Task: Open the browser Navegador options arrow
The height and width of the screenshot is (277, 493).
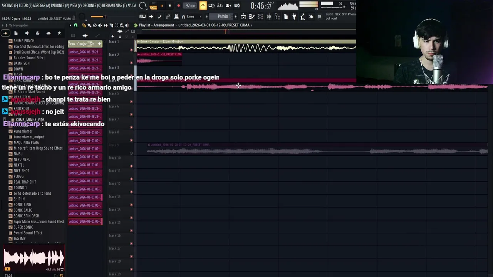Action: click(x=3, y=25)
